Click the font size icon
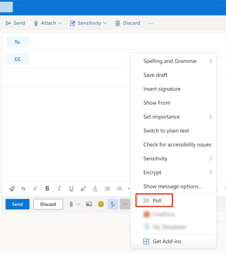Viewport: 226px width, 253px height. 23,188
